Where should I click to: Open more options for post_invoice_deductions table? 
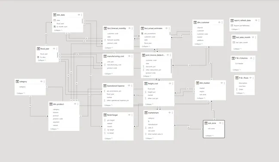[x=170, y=55]
